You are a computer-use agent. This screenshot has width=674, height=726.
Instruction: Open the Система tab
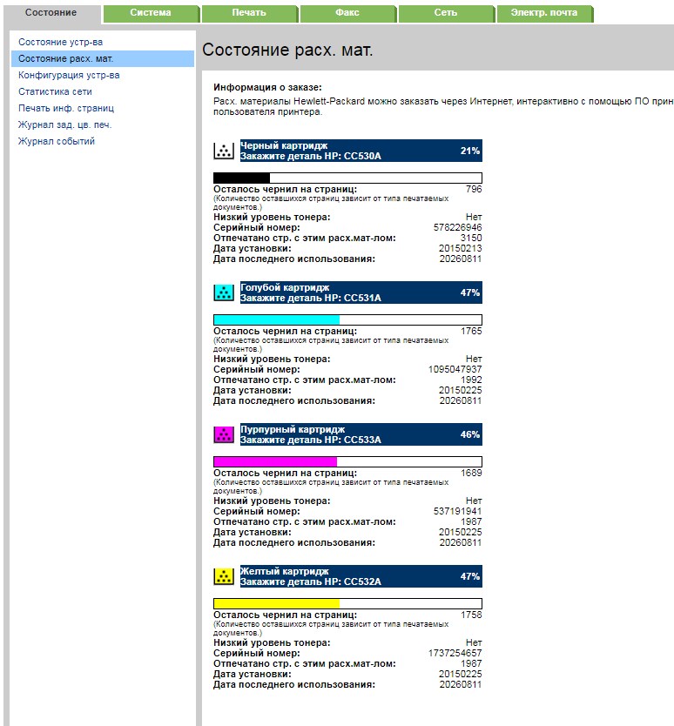point(151,13)
